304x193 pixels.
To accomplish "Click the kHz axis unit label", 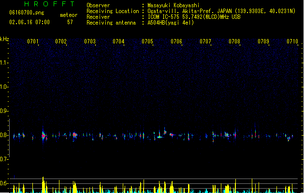I will coord(4,39).
